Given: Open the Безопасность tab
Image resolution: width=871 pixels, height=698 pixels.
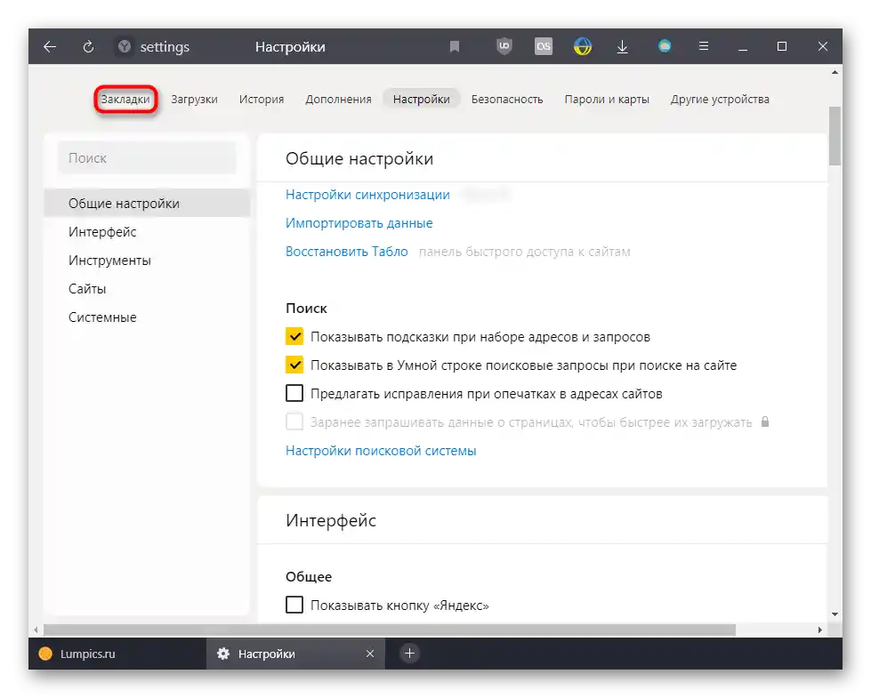Looking at the screenshot, I should 507,100.
